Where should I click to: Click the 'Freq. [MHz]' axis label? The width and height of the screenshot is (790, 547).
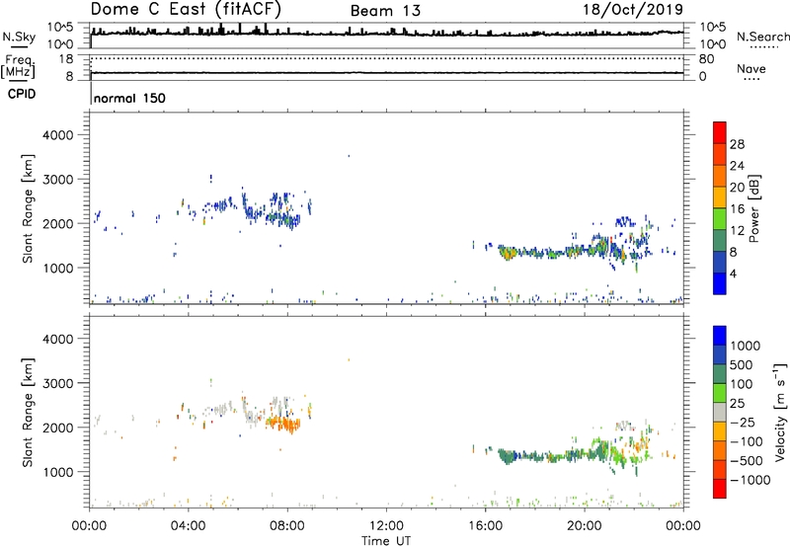click(20, 67)
